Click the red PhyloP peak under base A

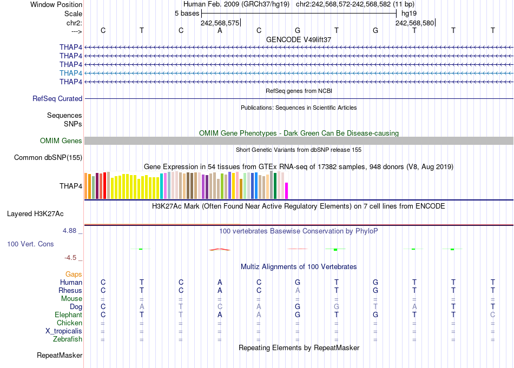point(220,250)
